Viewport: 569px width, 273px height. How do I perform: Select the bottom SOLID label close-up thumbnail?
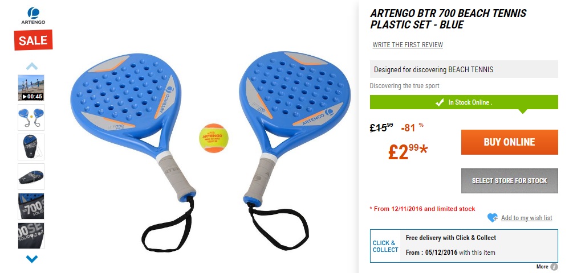point(31,235)
